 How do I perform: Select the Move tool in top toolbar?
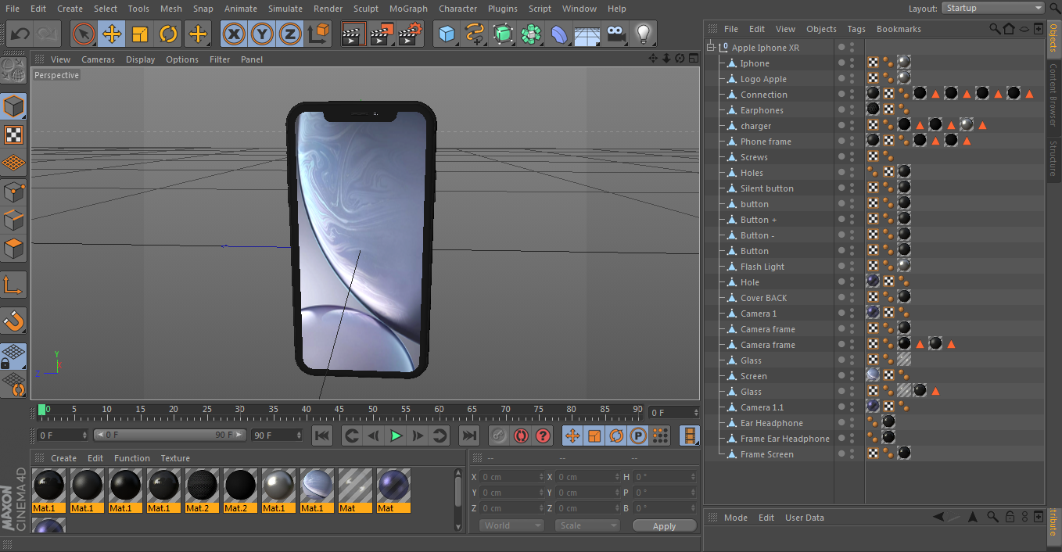coord(112,34)
